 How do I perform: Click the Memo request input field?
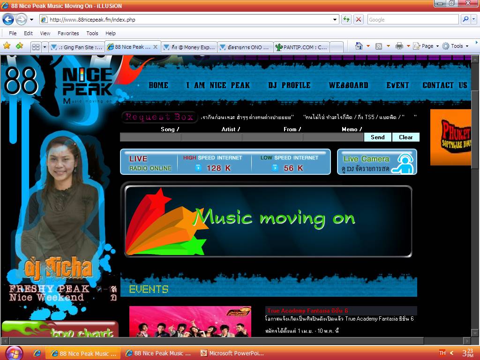click(333, 137)
